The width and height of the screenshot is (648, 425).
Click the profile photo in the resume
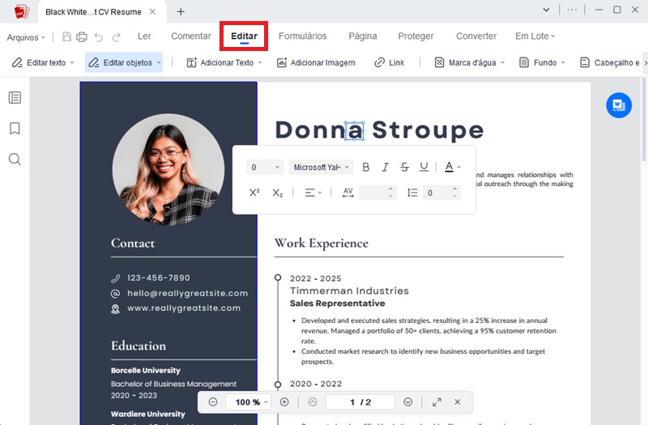coord(168,169)
